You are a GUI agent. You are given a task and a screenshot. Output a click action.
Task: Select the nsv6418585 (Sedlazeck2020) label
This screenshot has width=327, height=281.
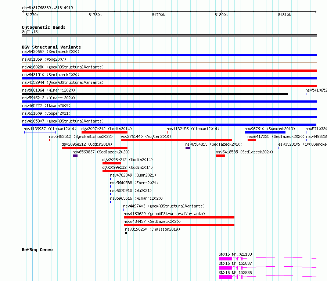click(244, 152)
